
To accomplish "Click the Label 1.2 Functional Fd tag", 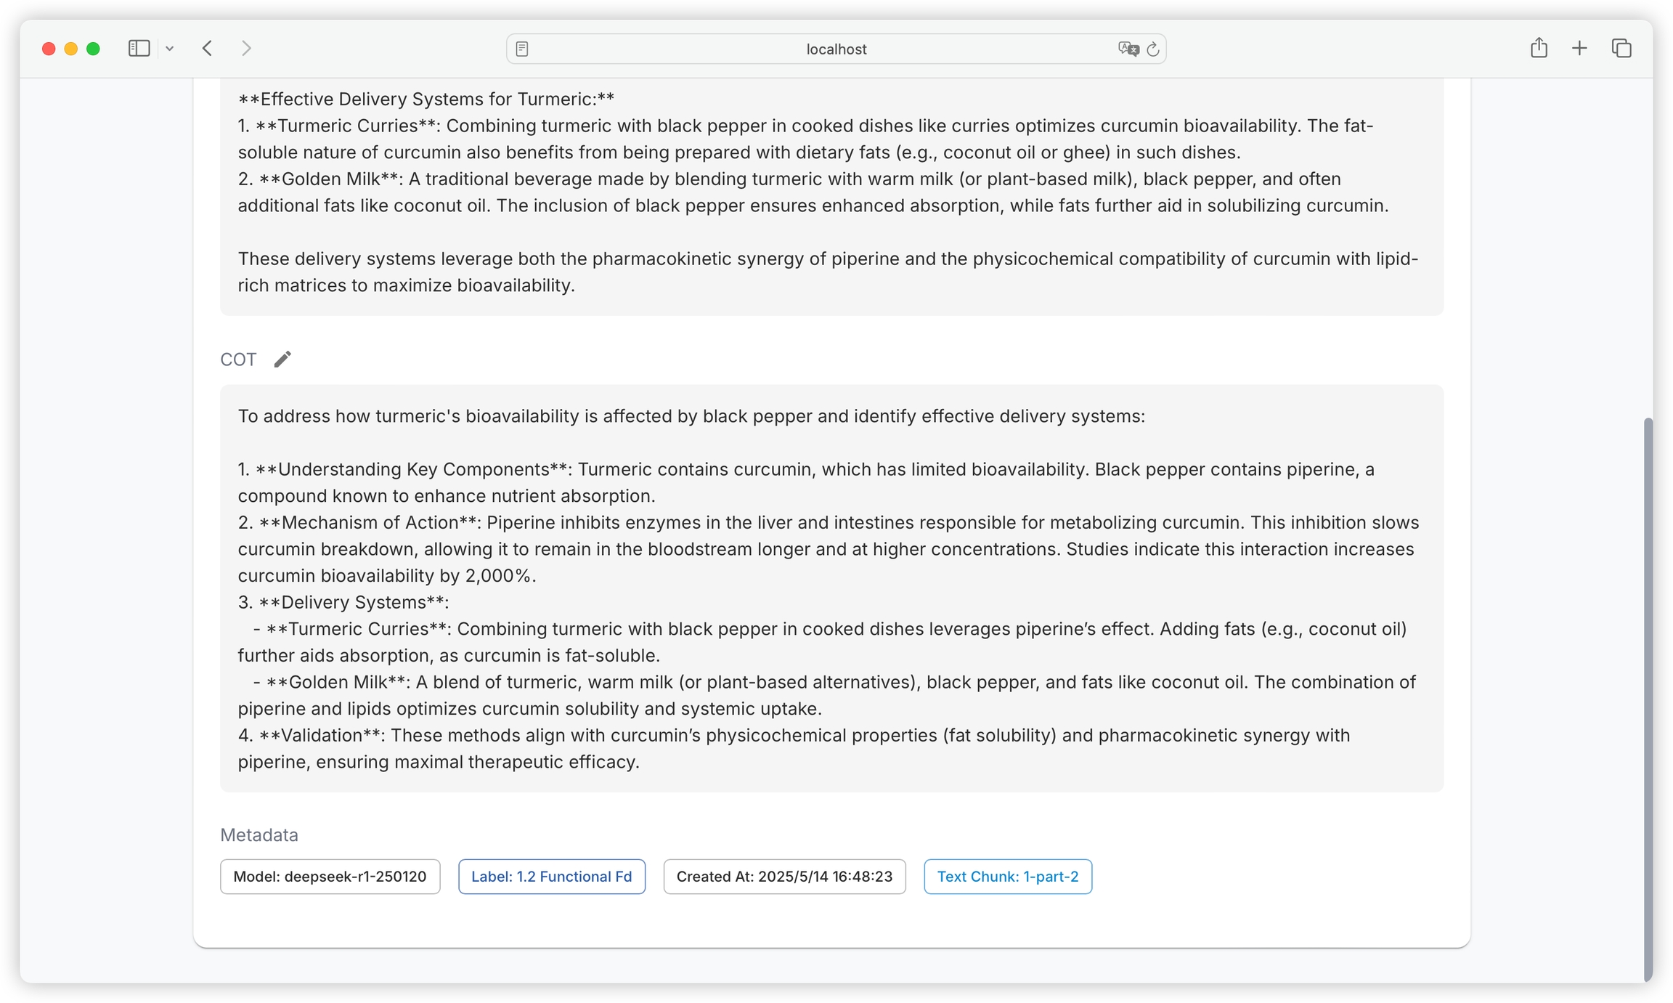I will [551, 877].
